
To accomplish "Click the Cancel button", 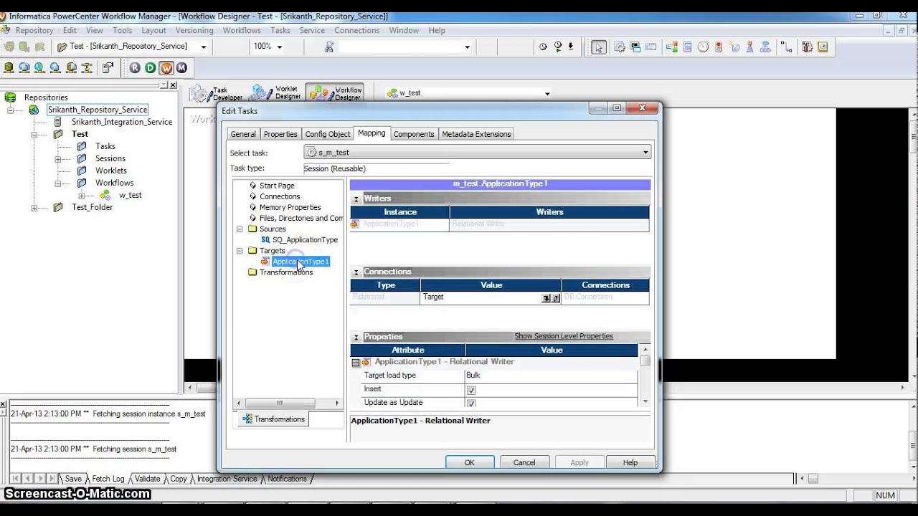I will click(x=524, y=462).
